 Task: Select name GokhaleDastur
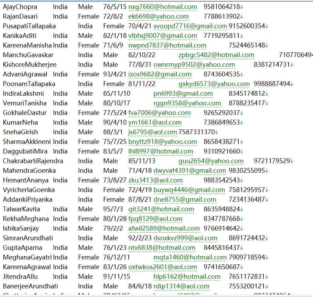coord(25,113)
